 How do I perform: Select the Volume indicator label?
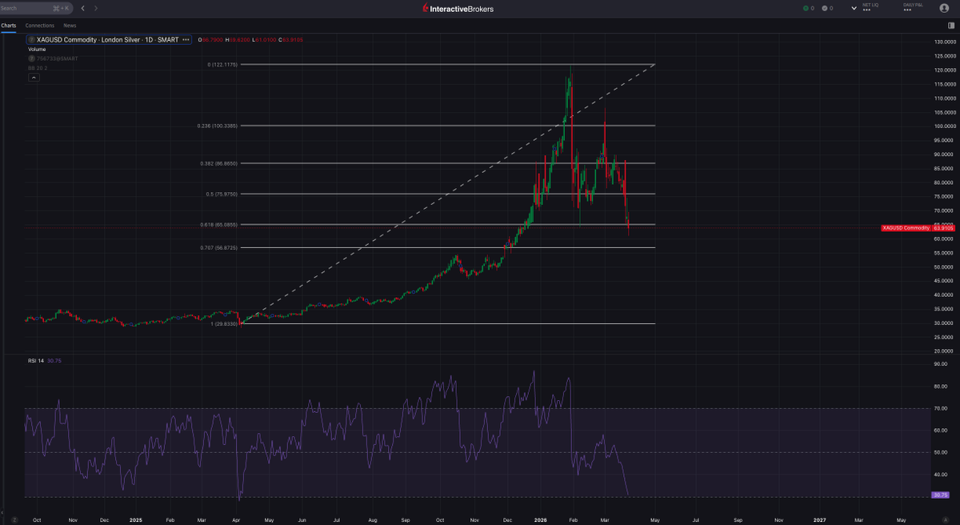[37, 49]
